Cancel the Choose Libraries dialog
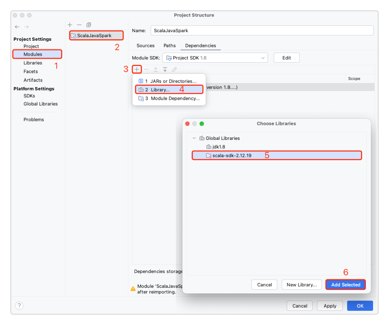 (x=264, y=285)
